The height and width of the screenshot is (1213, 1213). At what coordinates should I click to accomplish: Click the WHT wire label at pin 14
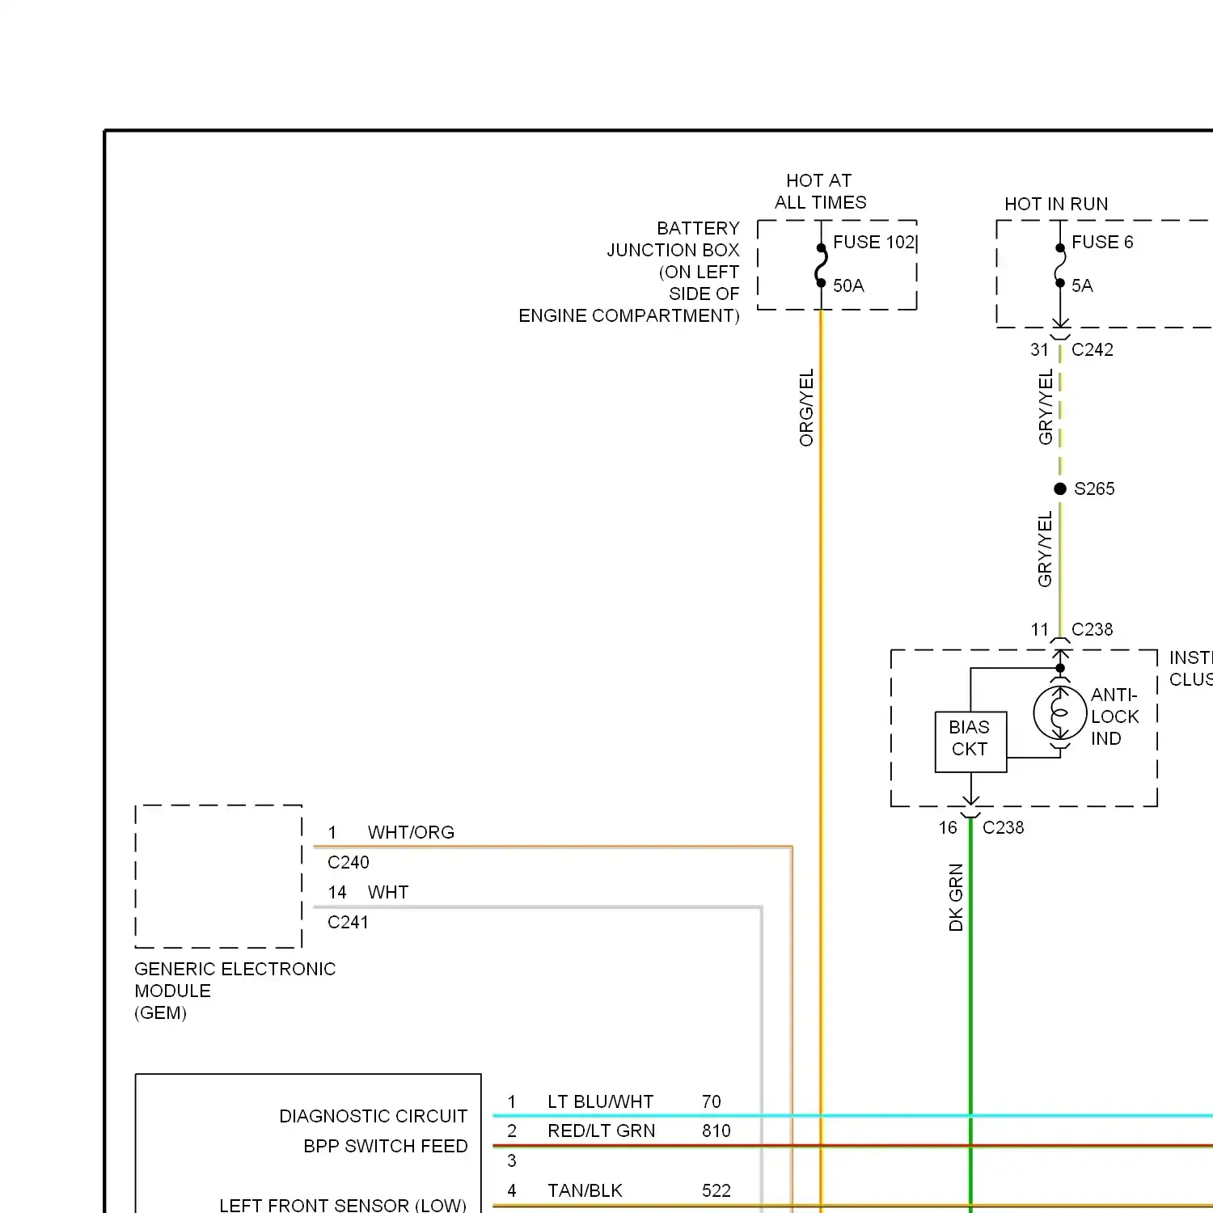[388, 892]
